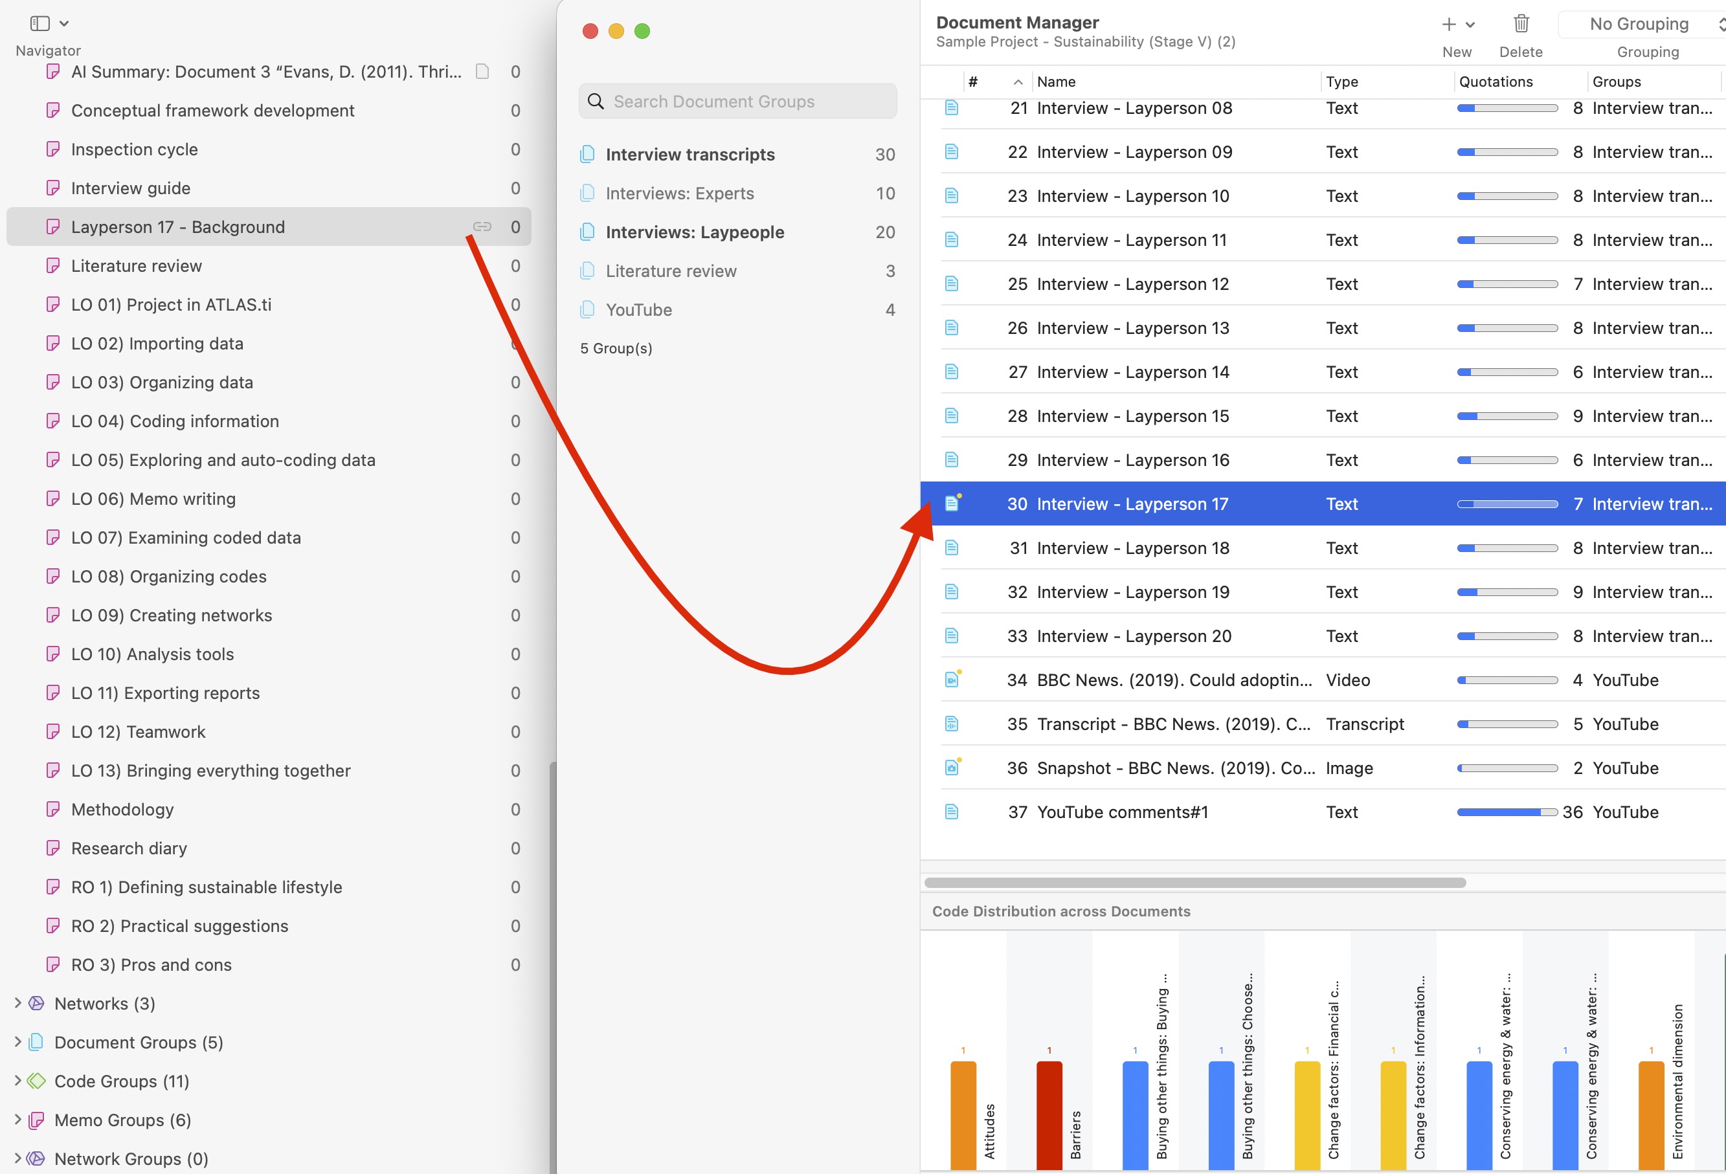1726x1174 pixels.
Task: Toggle the sidebar panel icon
Action: (39, 24)
